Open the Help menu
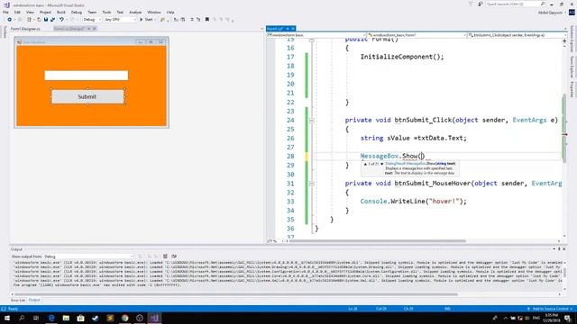The width and height of the screenshot is (577, 324). tap(170, 12)
